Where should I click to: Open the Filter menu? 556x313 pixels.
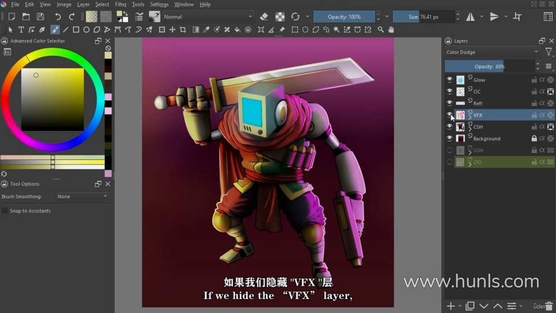click(x=120, y=4)
